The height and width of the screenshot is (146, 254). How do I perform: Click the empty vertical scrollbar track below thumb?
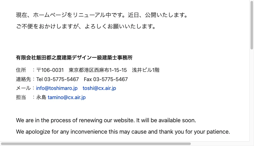click(x=252, y=95)
